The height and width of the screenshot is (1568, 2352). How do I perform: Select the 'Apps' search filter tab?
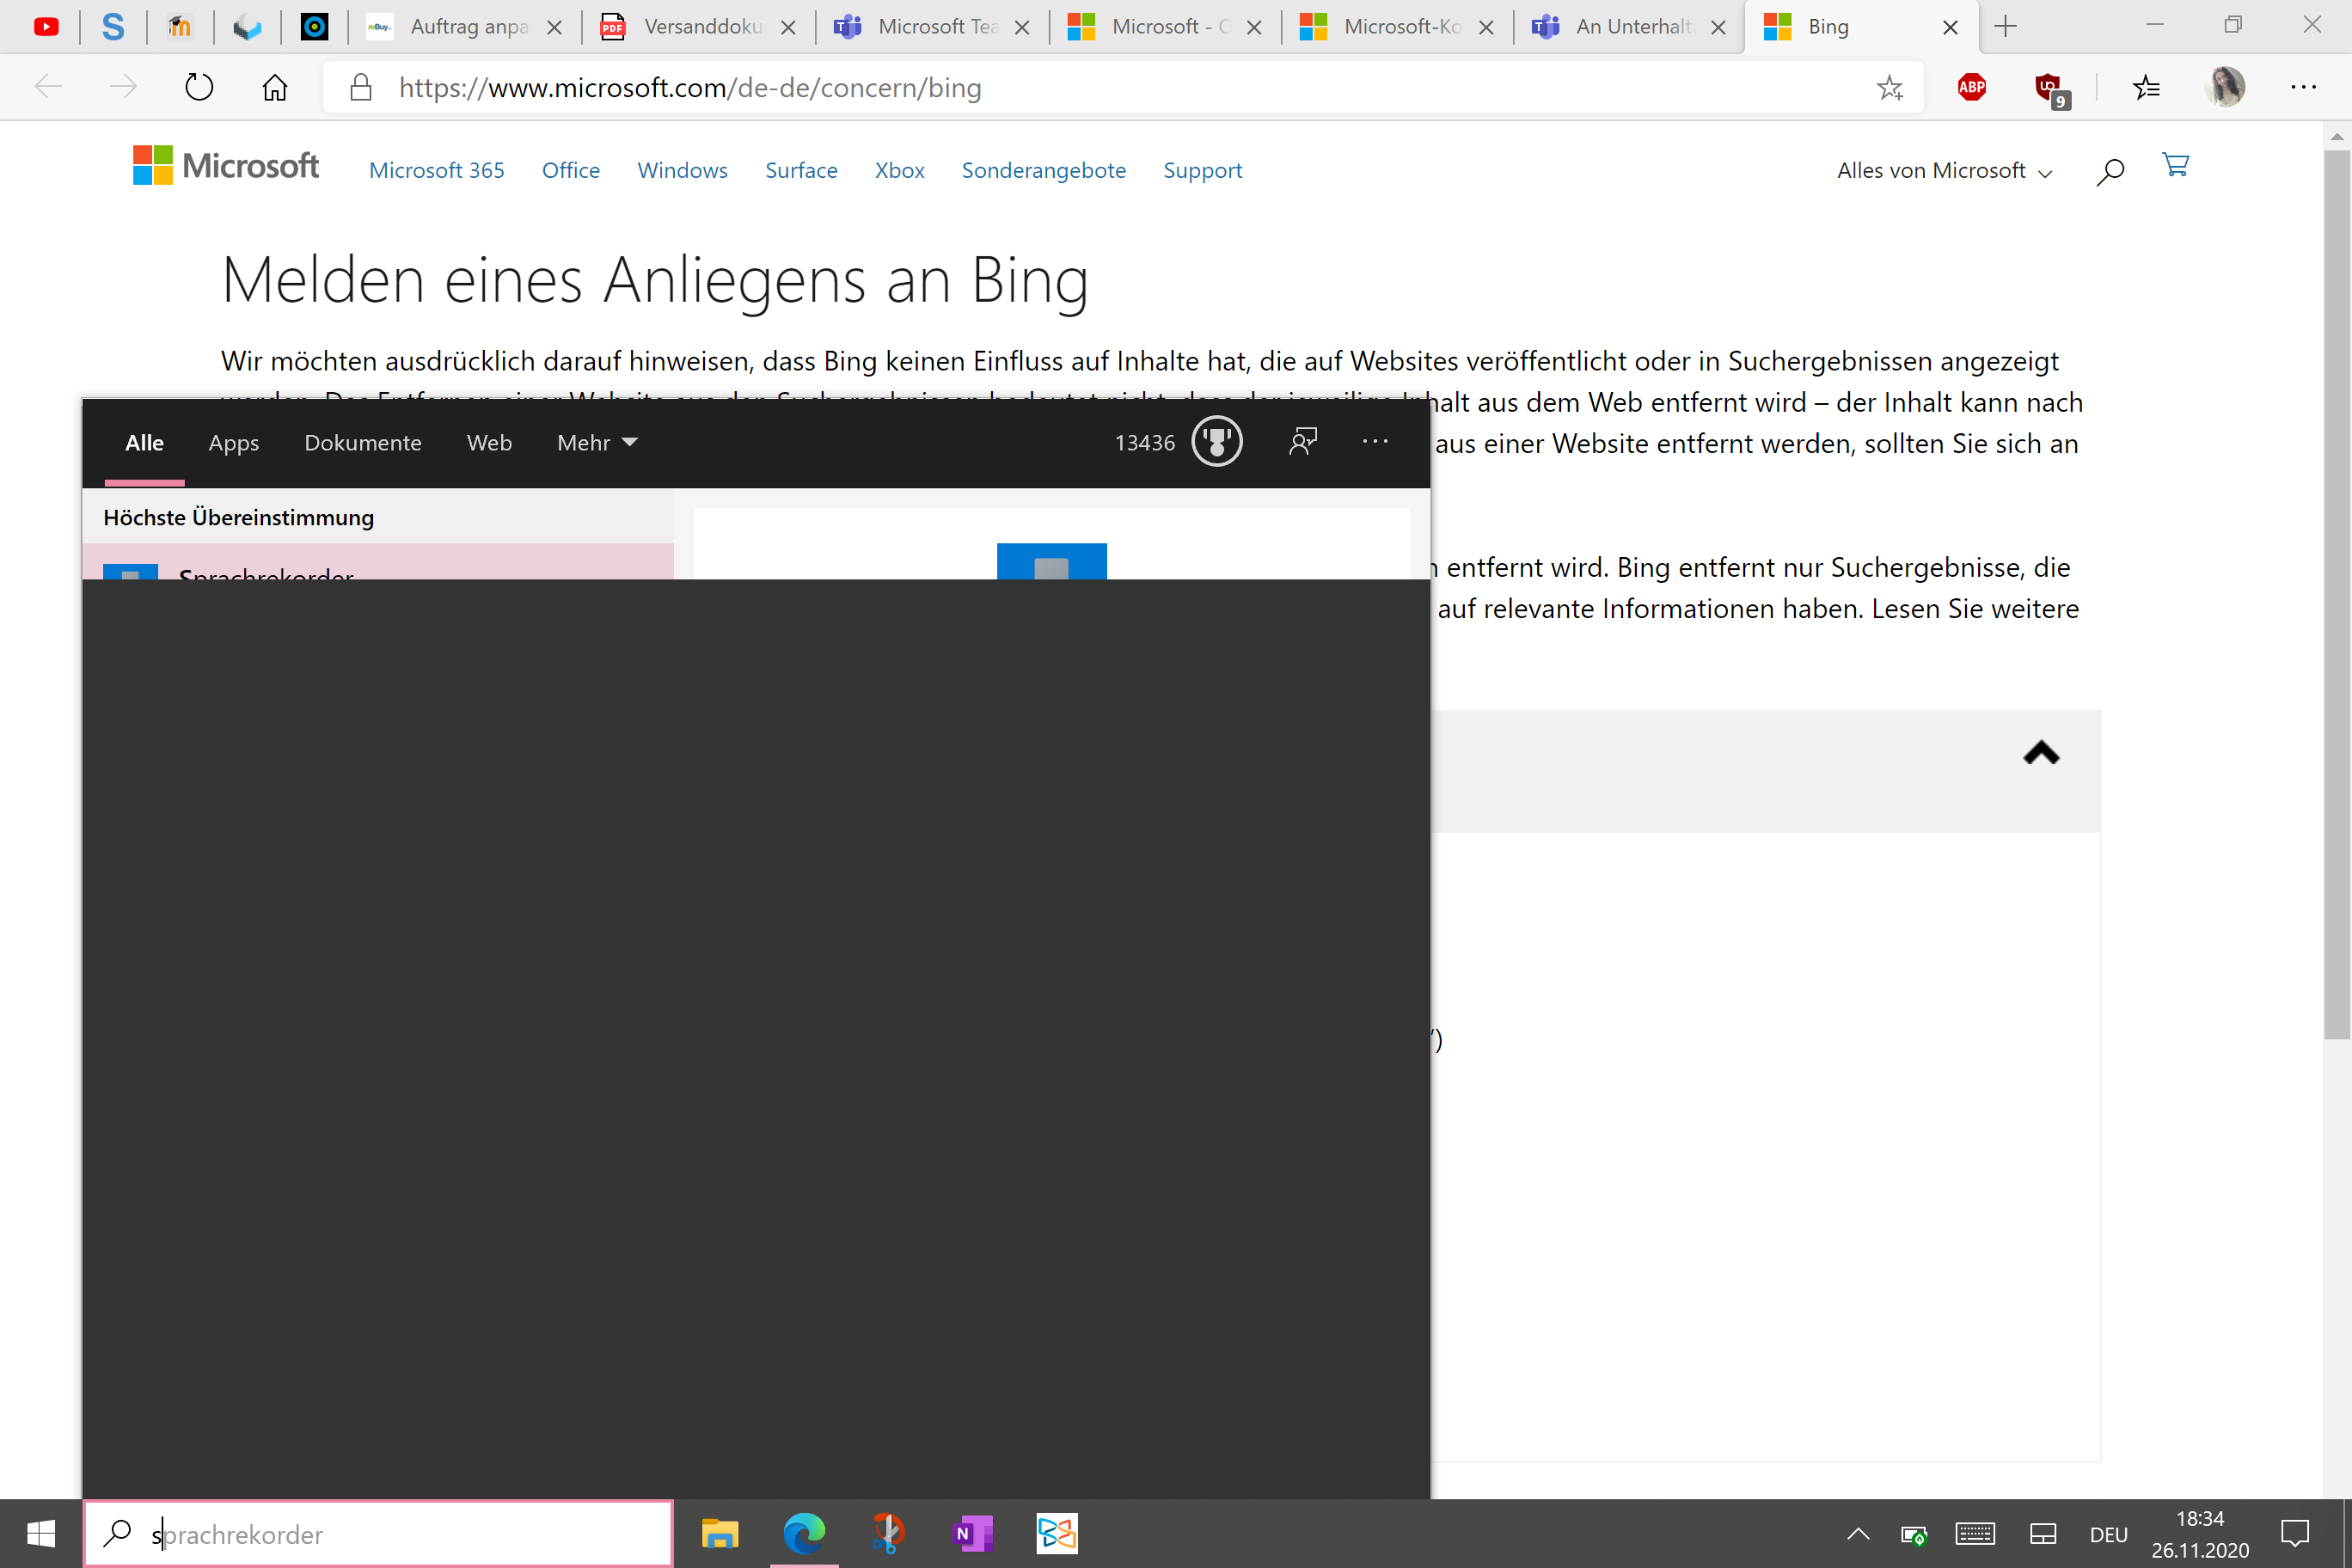[234, 443]
